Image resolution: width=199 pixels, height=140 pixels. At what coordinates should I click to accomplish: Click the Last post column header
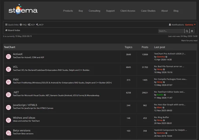pyautogui.click(x=159, y=47)
